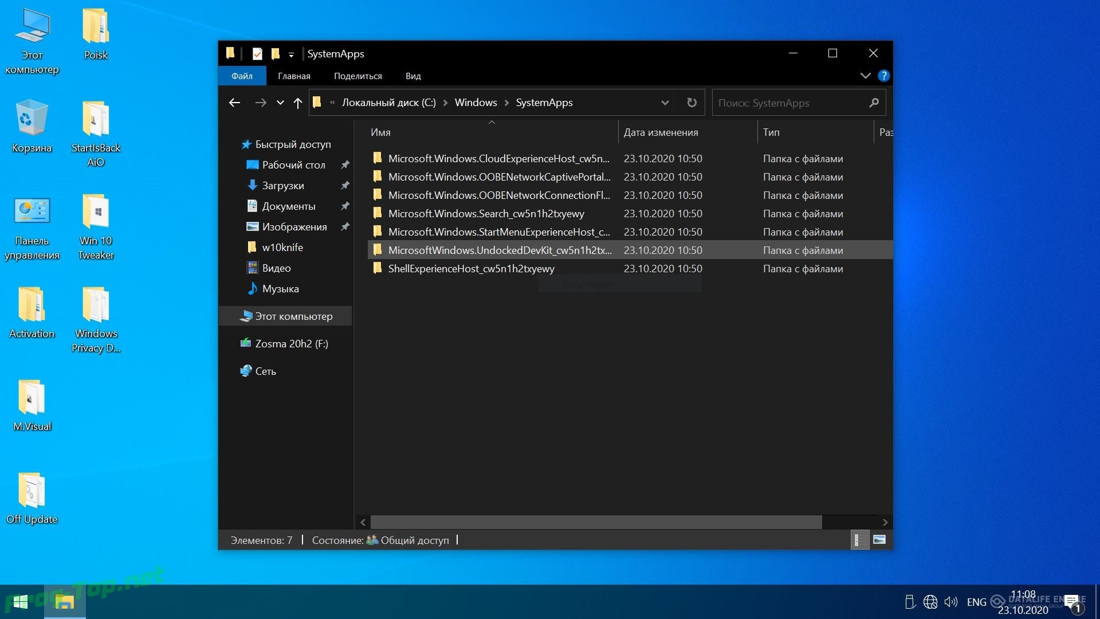Open Explorer help question mark icon
The image size is (1100, 619).
coord(884,76)
